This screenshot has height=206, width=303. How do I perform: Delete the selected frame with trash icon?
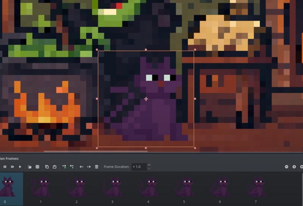coord(96,167)
